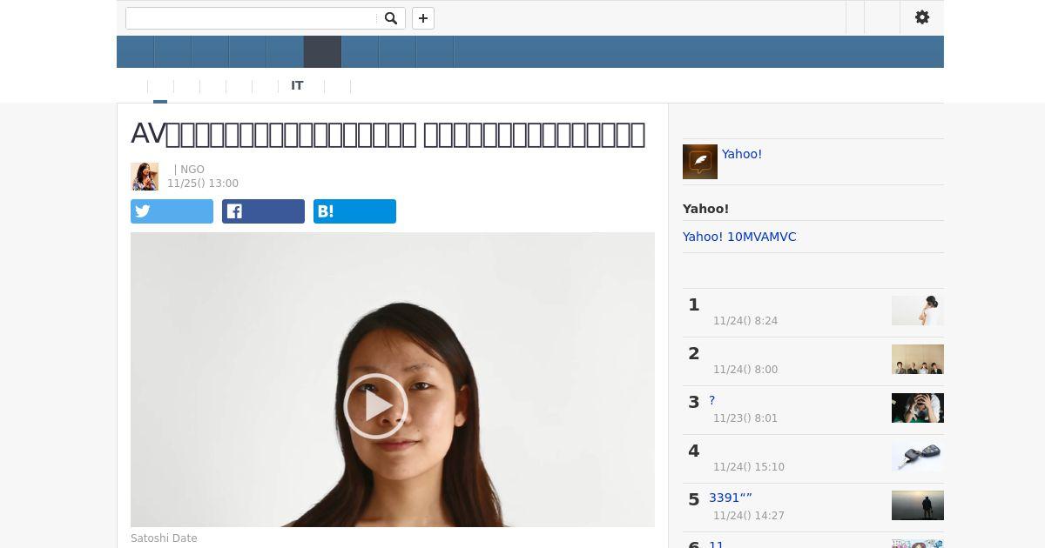The height and width of the screenshot is (548, 1045).
Task: Open ranking 3 link with question mark
Action: pyautogui.click(x=712, y=400)
